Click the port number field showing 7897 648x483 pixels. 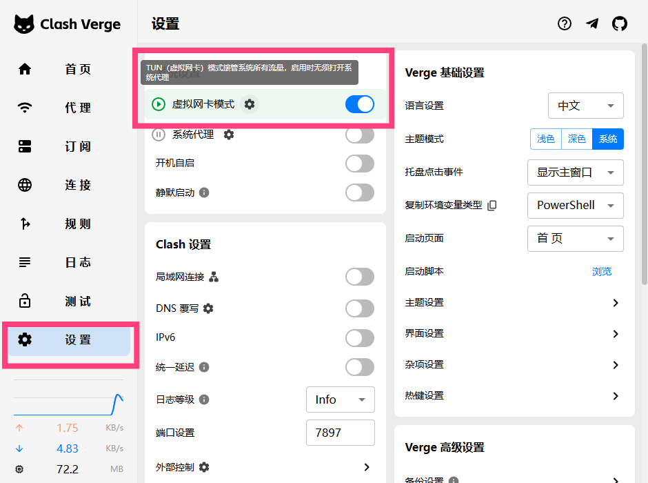pos(340,433)
